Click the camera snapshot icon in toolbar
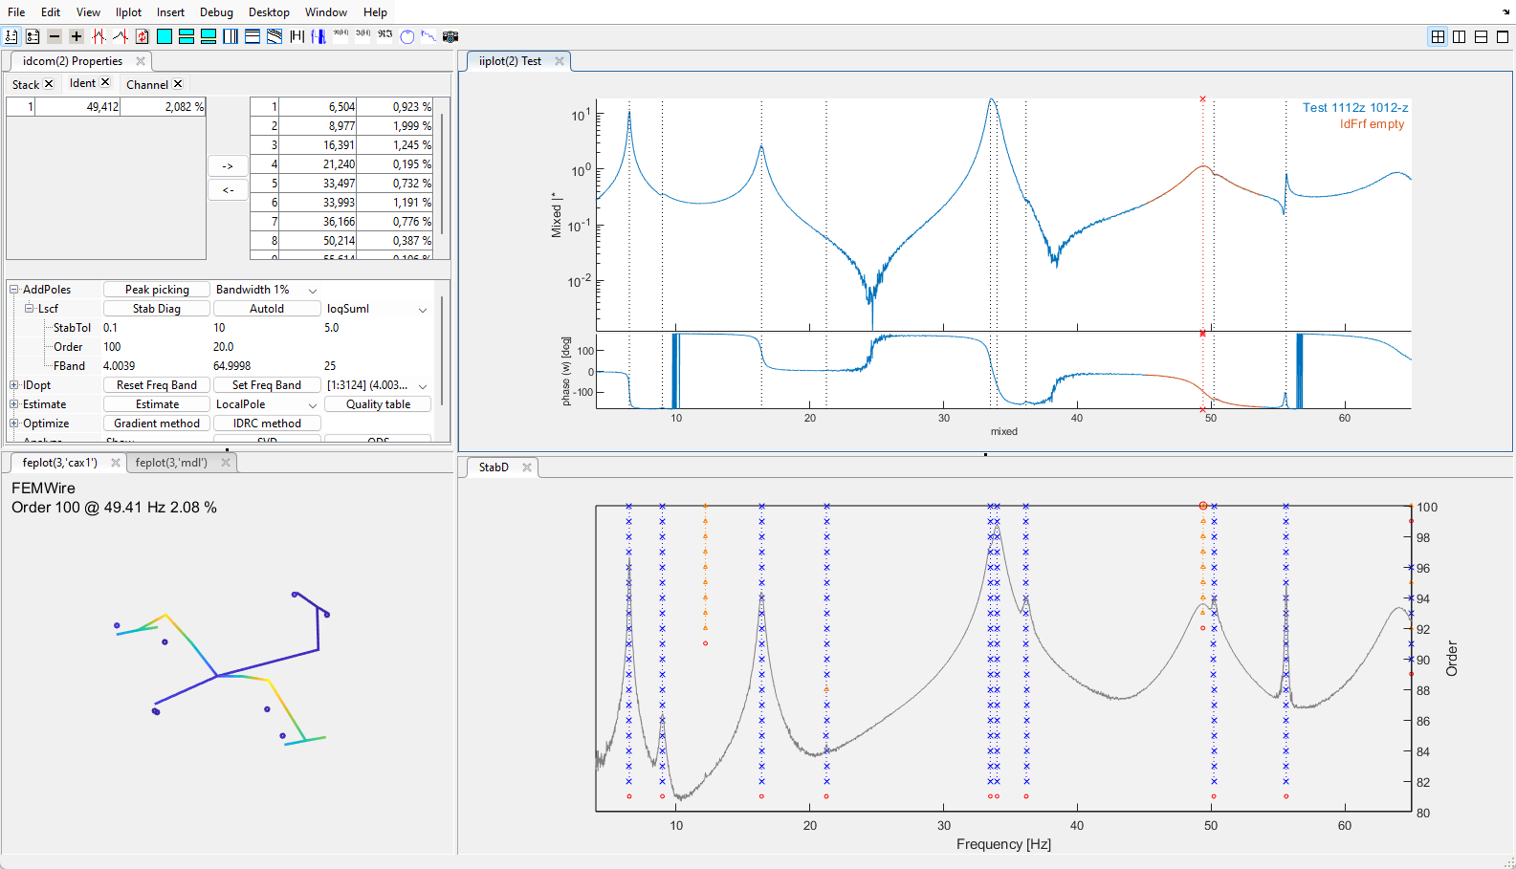 coord(450,36)
